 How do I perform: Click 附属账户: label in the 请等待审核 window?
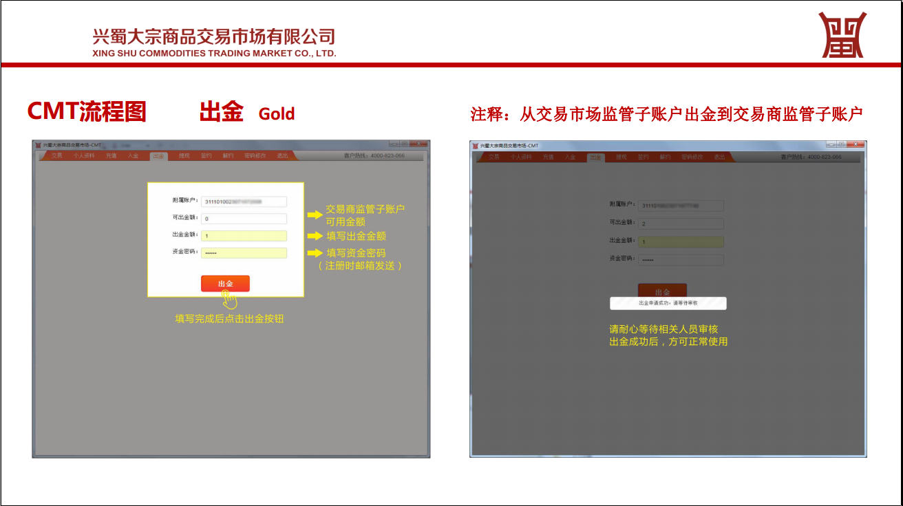pyautogui.click(x=622, y=205)
